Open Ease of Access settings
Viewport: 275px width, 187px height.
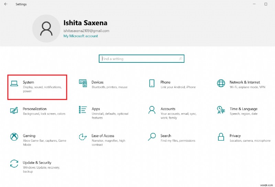point(102,140)
